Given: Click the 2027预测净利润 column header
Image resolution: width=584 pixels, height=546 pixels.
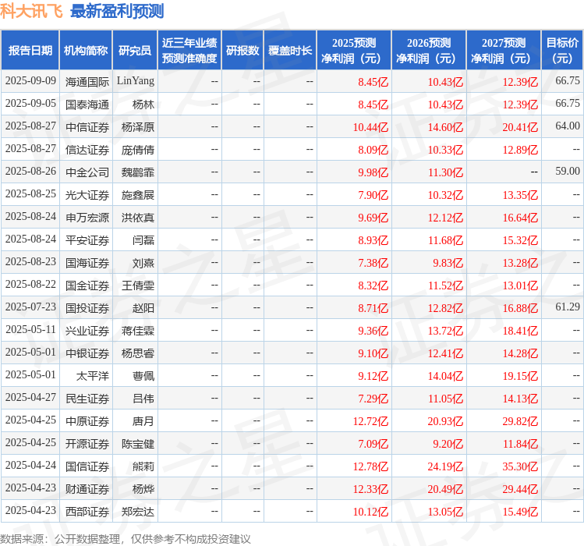Looking at the screenshot, I should click(504, 51).
